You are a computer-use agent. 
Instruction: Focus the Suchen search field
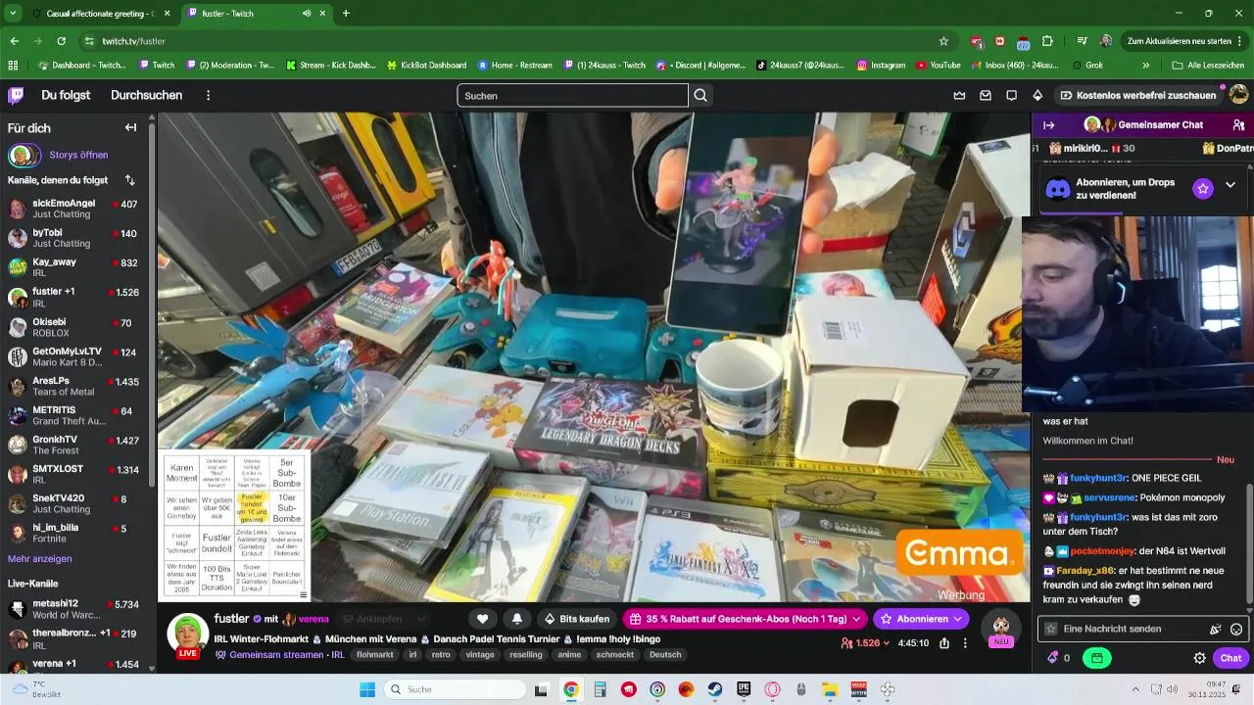coord(572,95)
